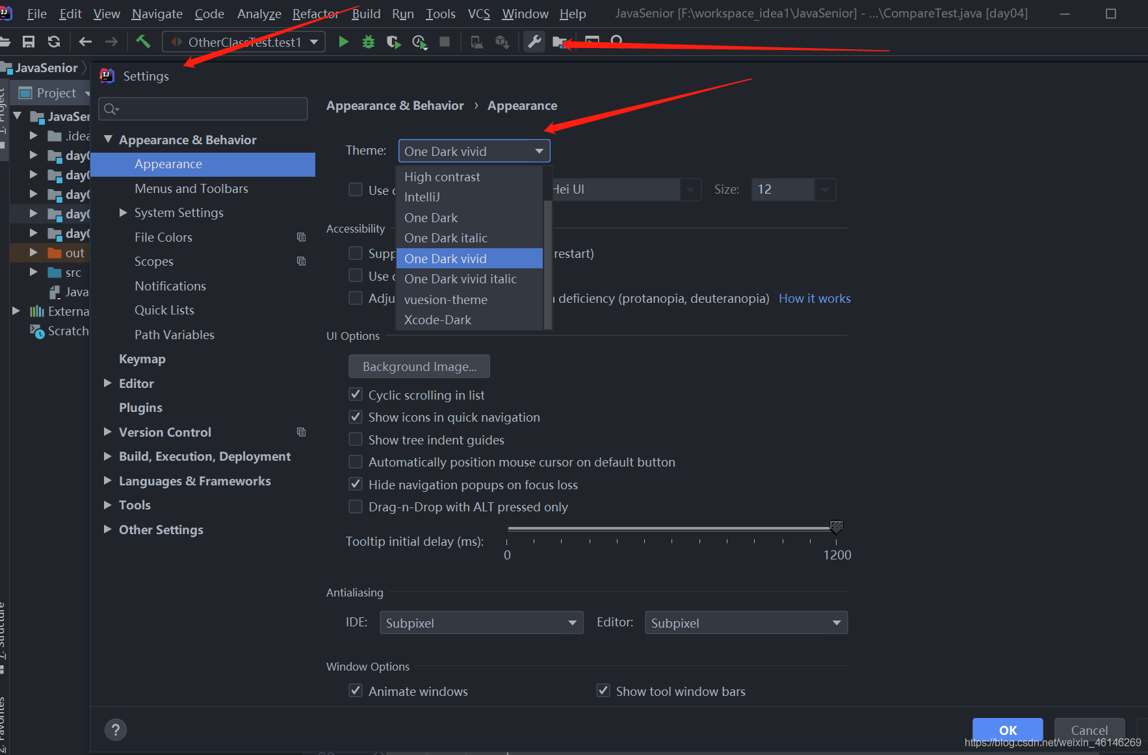Open the OtherClassTest.test1 run configuration dropdown
Image resolution: width=1148 pixels, height=755 pixels.
[244, 42]
